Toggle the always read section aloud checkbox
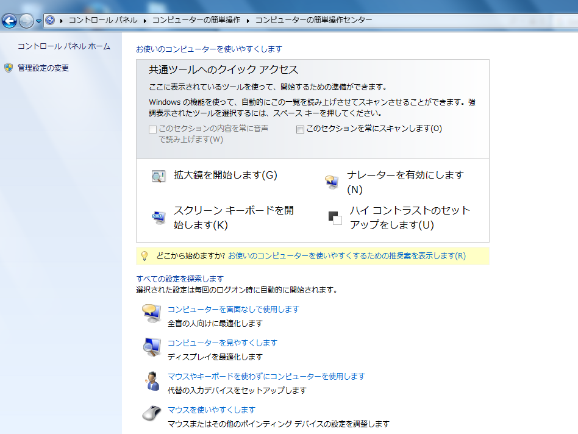The height and width of the screenshot is (434, 578). pos(152,129)
